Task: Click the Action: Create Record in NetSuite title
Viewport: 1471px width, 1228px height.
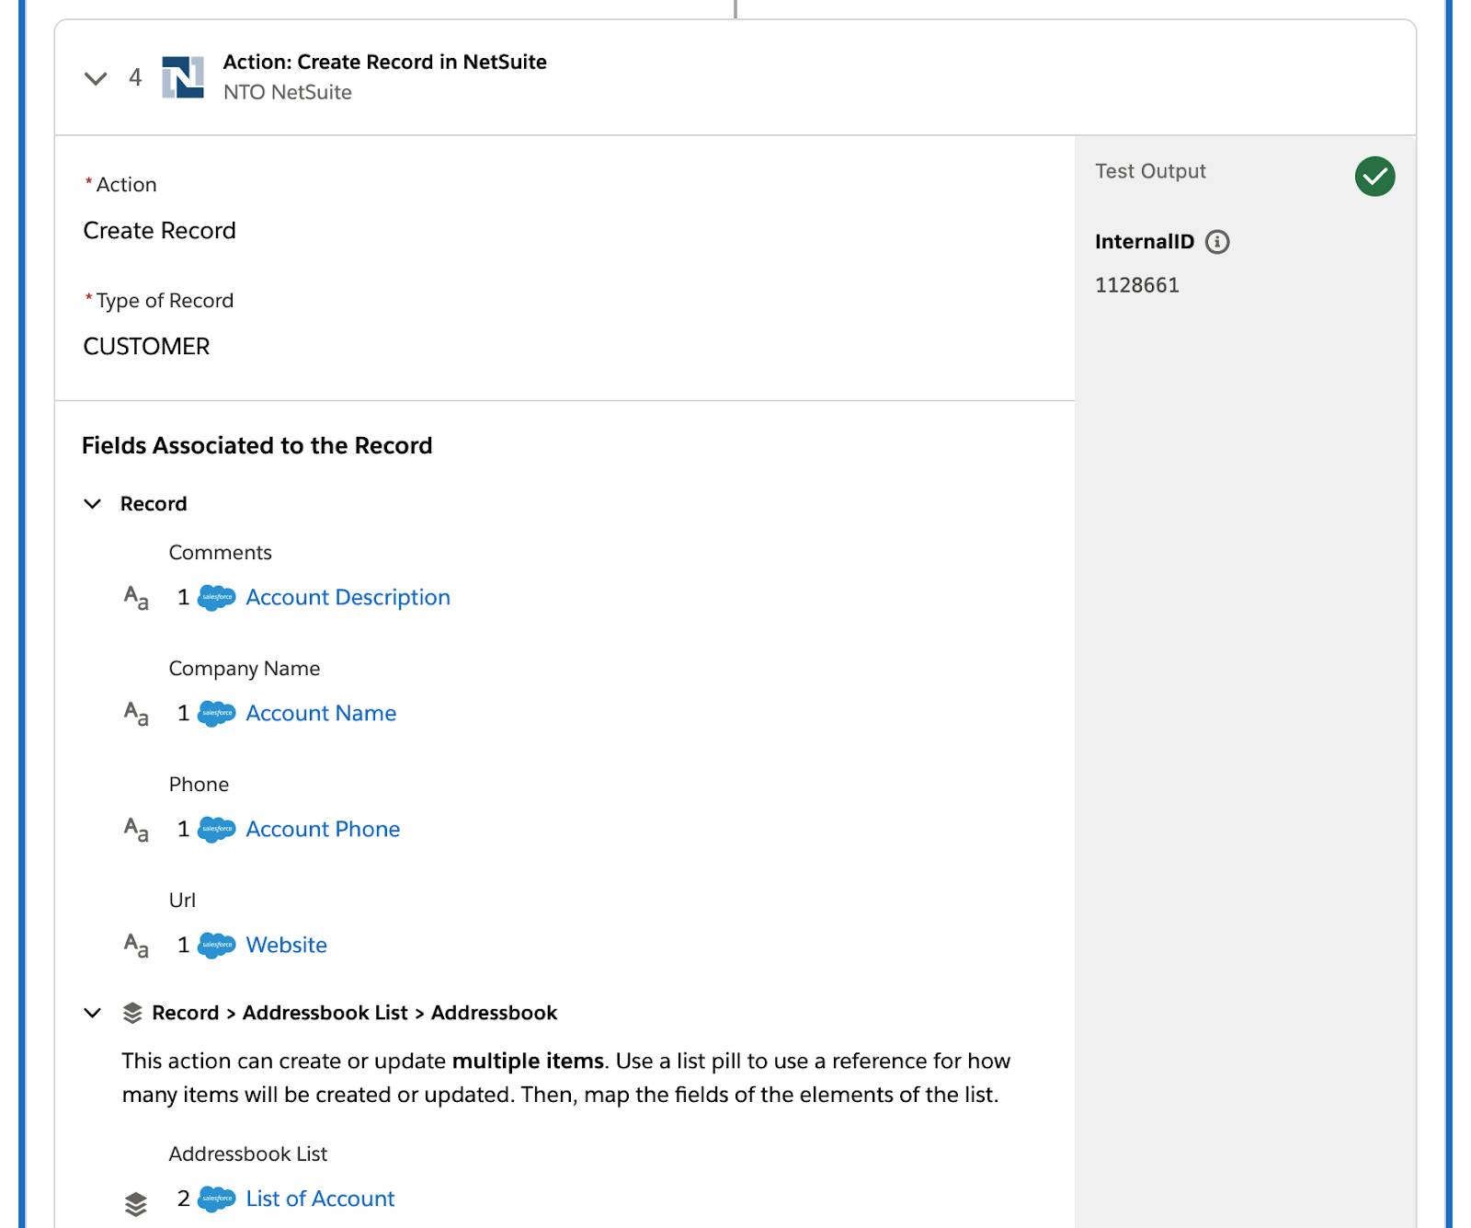Action: click(x=384, y=62)
